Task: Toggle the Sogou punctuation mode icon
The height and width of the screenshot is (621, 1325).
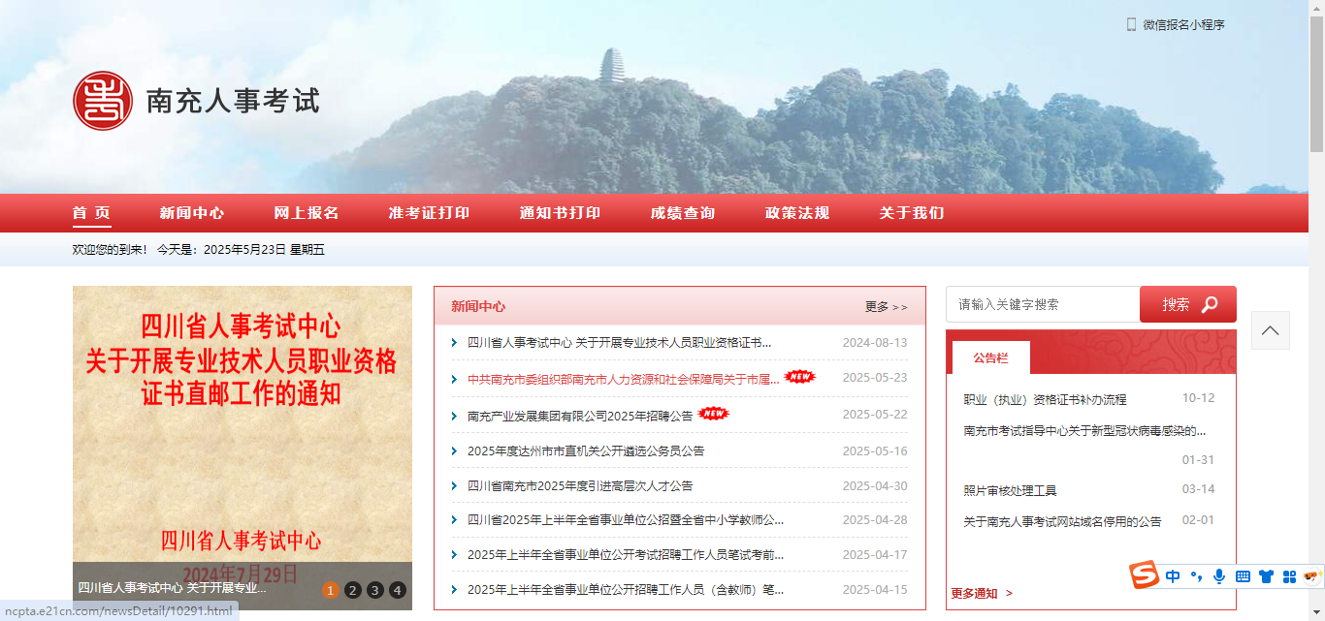Action: (1197, 576)
